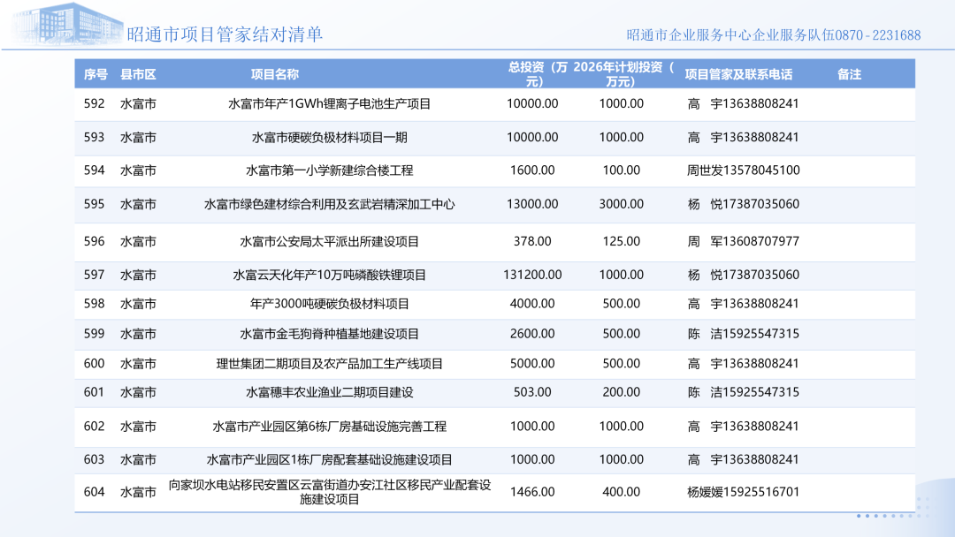
Task: Click contact 周 军13608707977
Action: coord(743,241)
